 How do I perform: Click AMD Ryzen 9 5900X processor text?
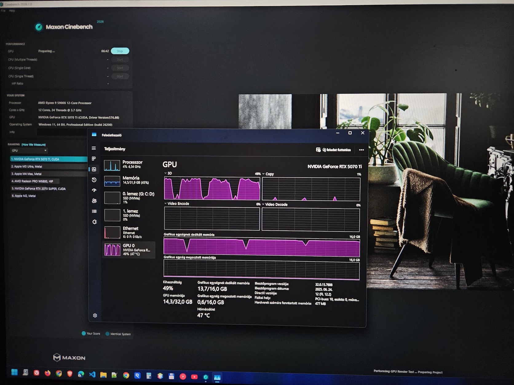(x=65, y=103)
